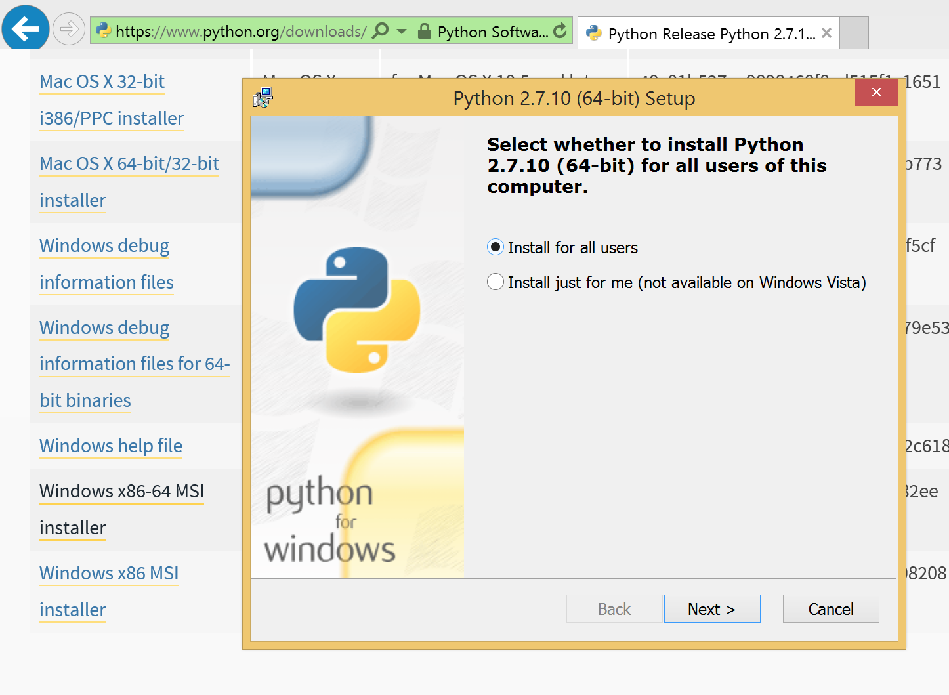Click the Python Softwa... site identity label
Screen dimensions: 949x695
pos(493,32)
